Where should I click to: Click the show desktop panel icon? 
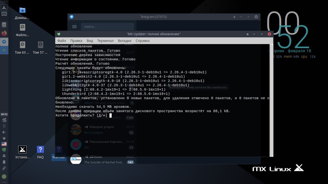point(4,14)
